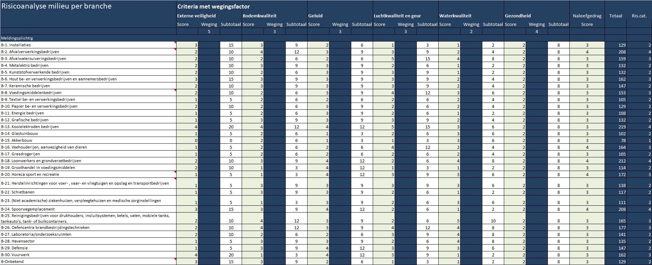Select the 'Criteria met wegingsfactor' header cell

[x=213, y=6]
